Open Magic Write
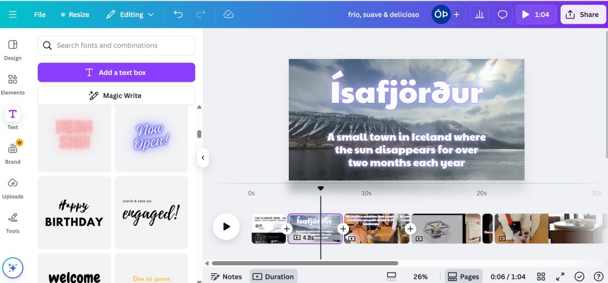The image size is (608, 283). click(x=116, y=96)
